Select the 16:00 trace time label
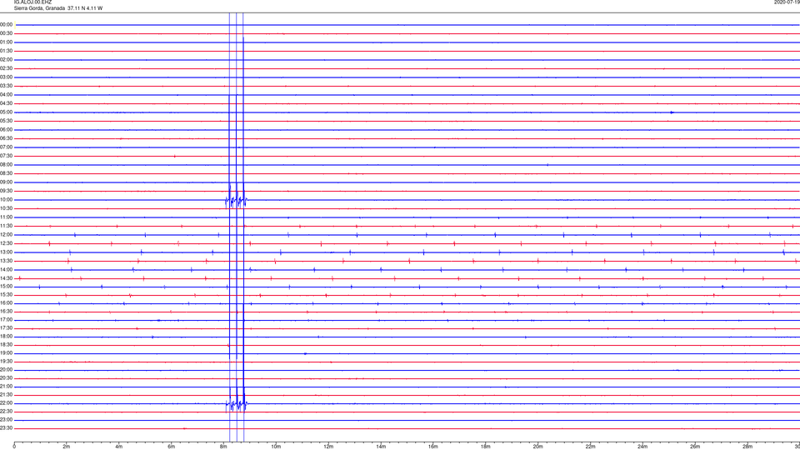Viewport: 800px width, 450px height. [x=6, y=303]
